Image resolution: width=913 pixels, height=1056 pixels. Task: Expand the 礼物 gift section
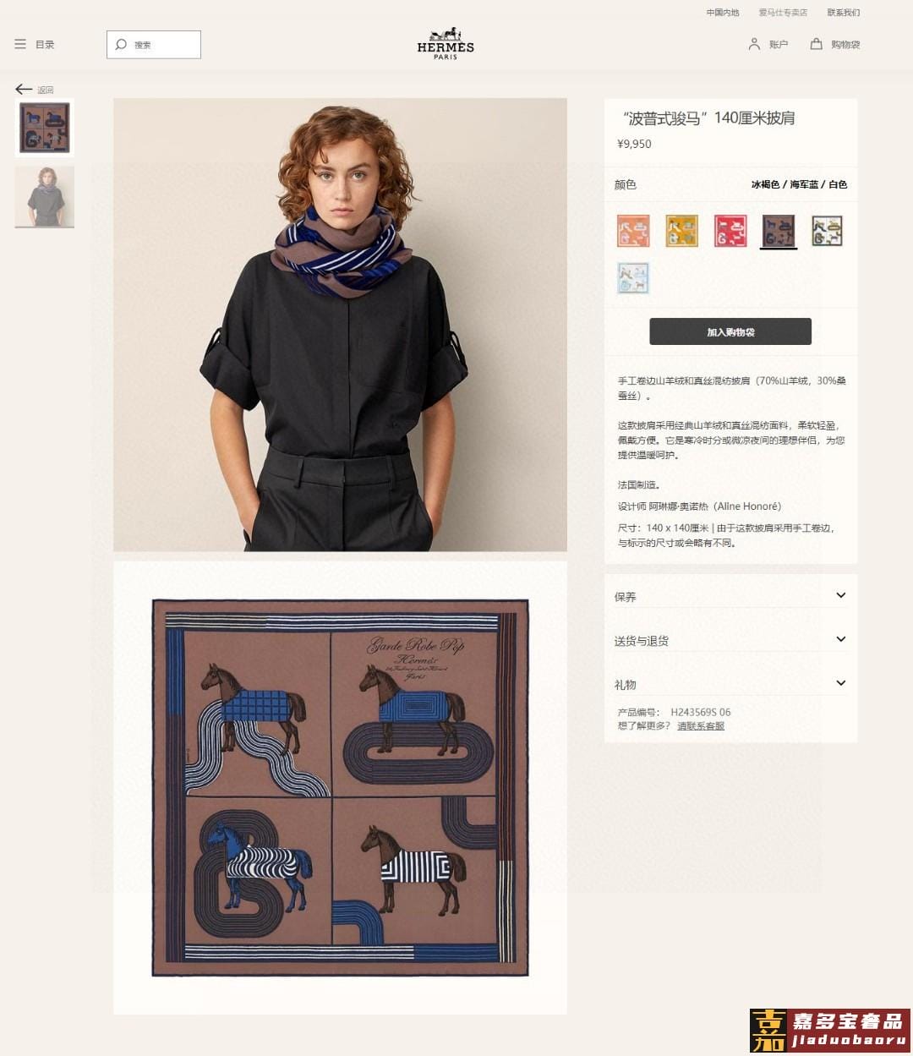[x=730, y=684]
